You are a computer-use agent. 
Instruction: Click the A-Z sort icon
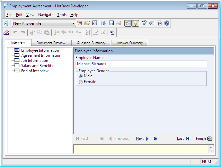88,32
